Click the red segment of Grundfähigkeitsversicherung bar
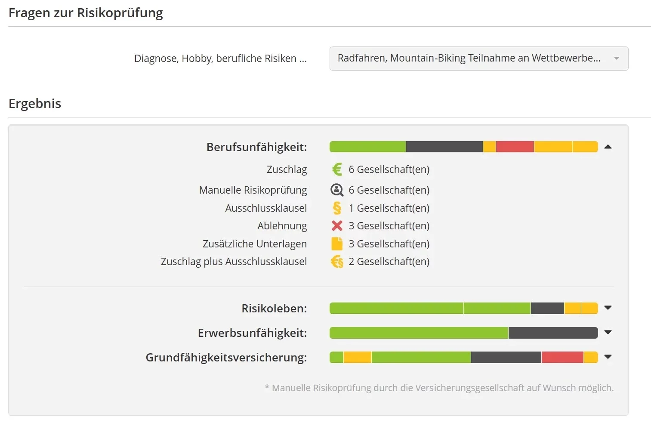Screen dimensions: 651x432 pos(562,357)
